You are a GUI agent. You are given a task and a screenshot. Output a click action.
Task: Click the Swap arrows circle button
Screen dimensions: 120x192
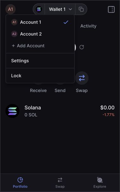82,78
